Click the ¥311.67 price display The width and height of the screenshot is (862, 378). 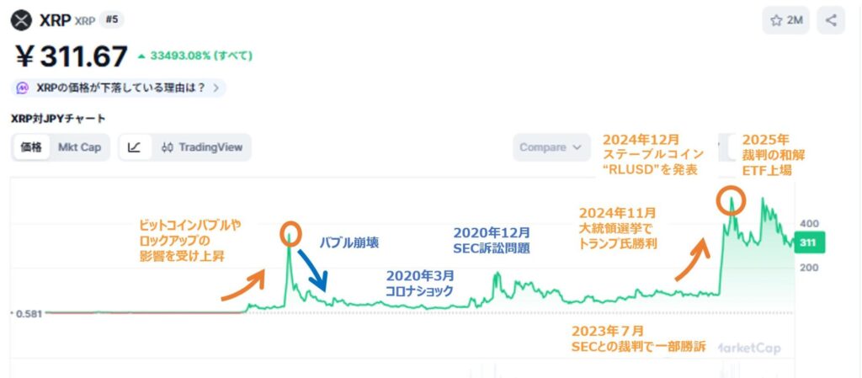[72, 56]
